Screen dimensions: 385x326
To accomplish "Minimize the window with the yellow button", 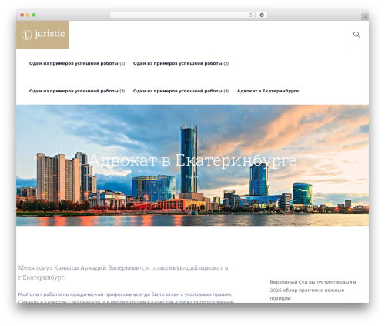I will tap(28, 15).
